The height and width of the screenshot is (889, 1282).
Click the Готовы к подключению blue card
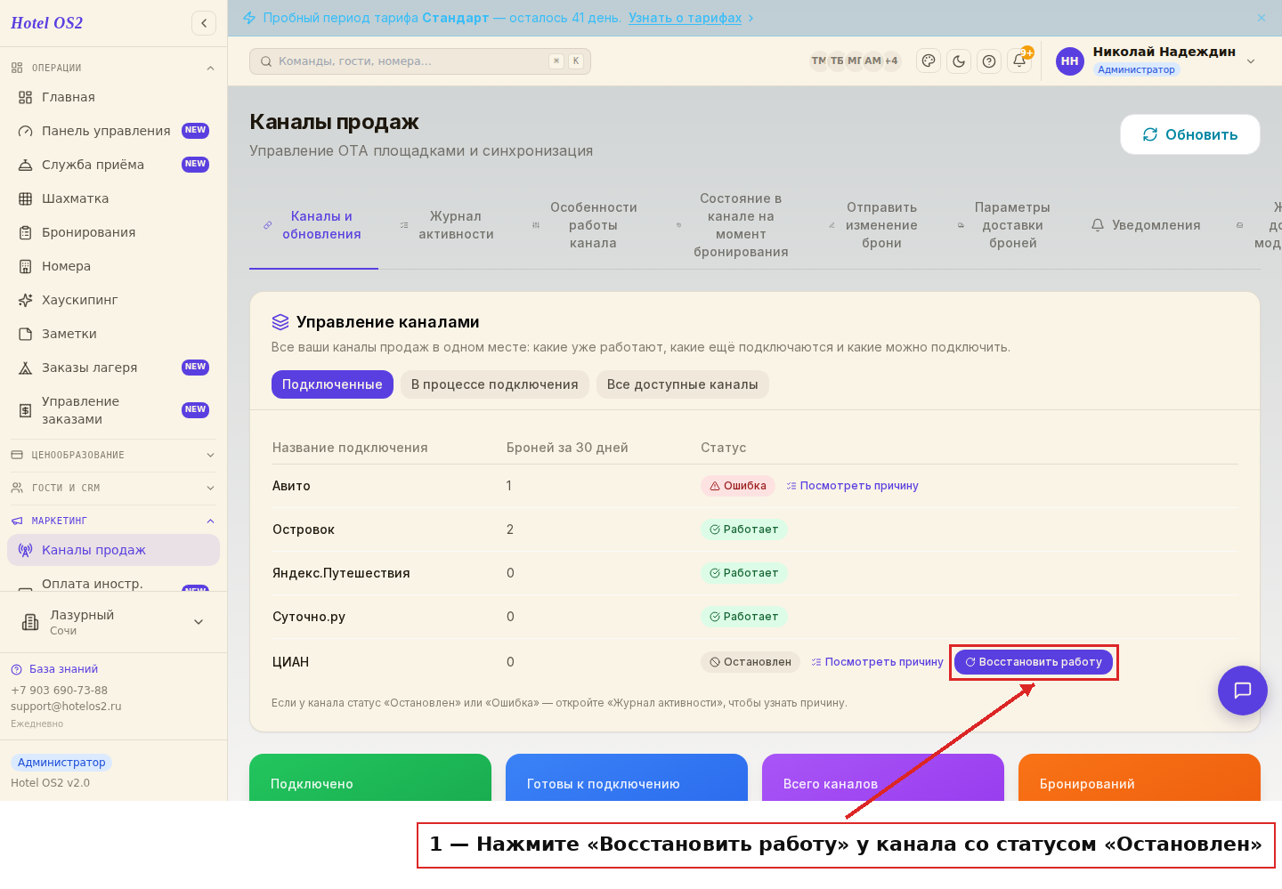click(627, 778)
